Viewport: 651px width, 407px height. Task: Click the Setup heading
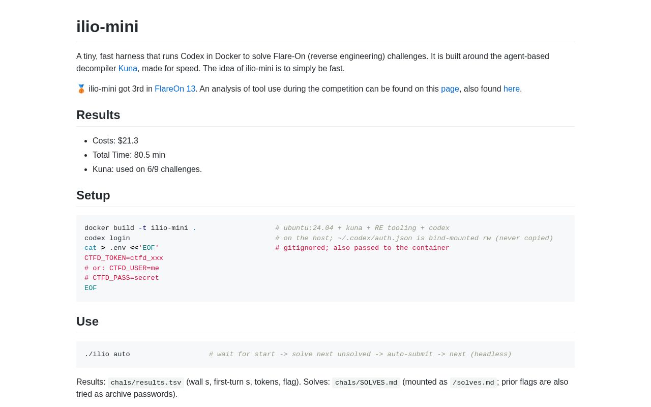click(93, 195)
